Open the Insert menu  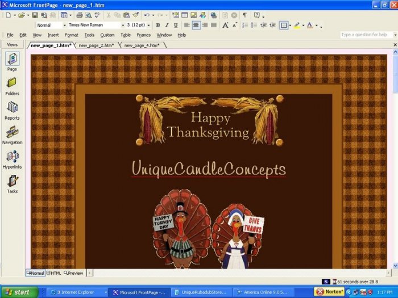[53, 35]
